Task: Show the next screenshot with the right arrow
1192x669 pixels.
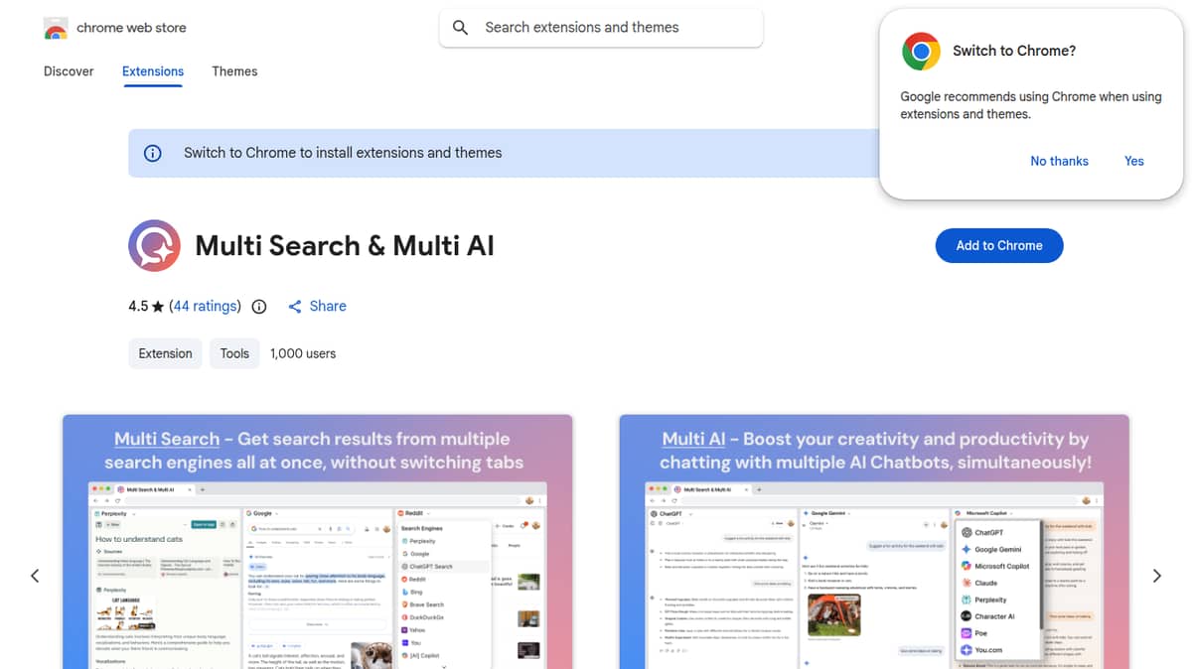Action: 1157,576
